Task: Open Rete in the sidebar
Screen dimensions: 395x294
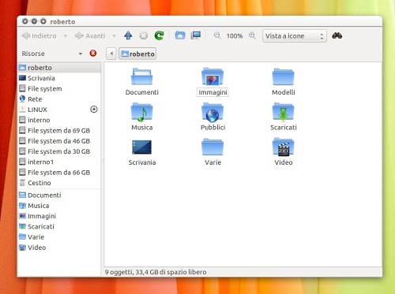Action: tap(59, 99)
